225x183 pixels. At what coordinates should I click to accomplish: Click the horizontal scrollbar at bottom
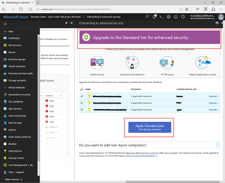click(x=173, y=182)
